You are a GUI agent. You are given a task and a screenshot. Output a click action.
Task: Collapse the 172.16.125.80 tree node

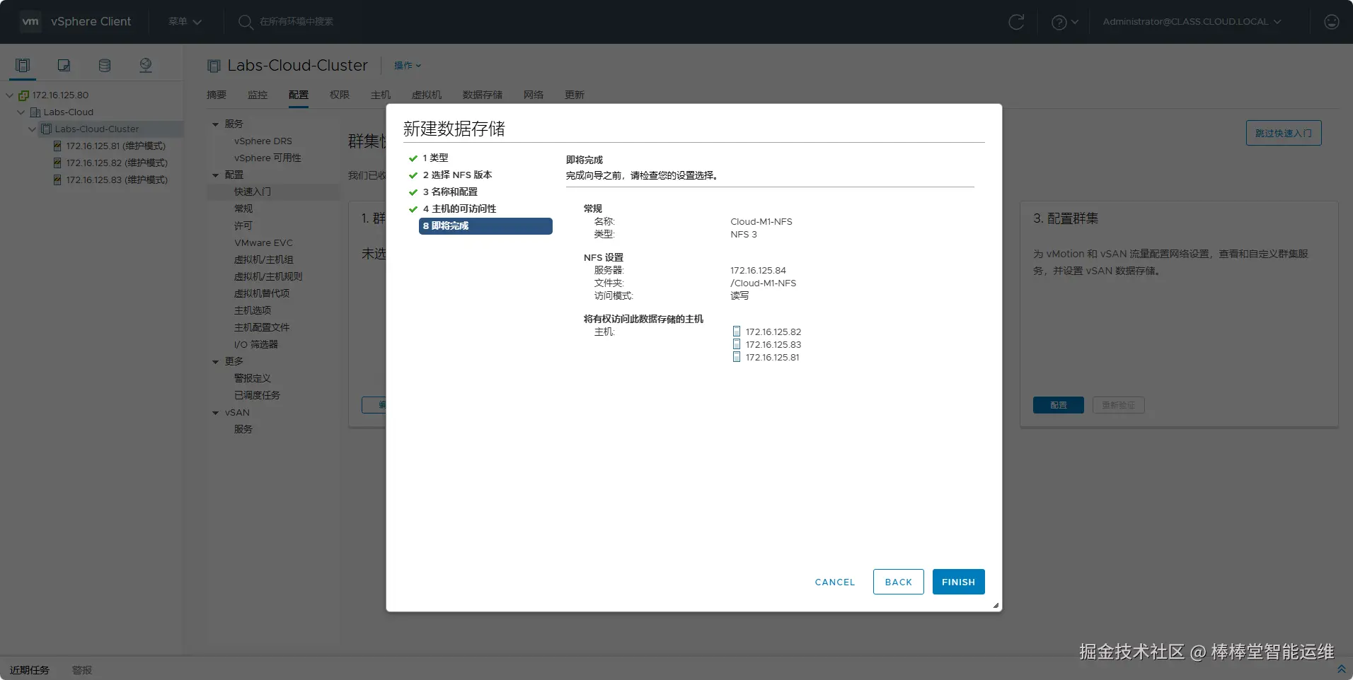point(10,95)
